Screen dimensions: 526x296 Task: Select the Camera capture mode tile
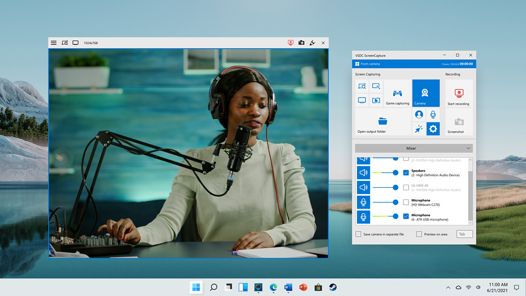pos(426,93)
